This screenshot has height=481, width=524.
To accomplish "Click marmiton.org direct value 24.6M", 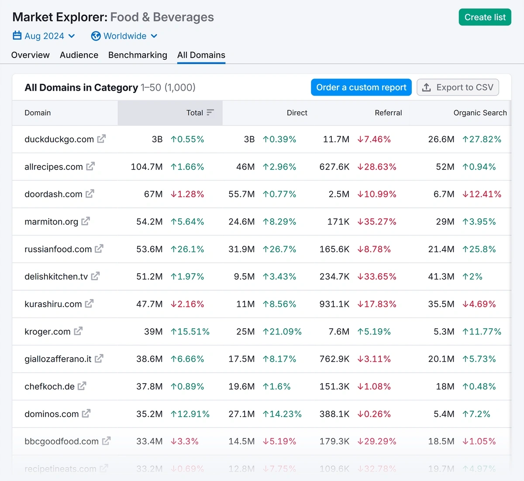I will tap(241, 222).
